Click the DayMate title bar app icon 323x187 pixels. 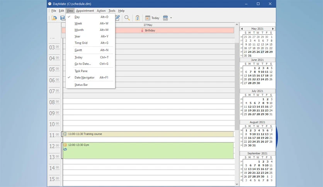click(x=49, y=4)
